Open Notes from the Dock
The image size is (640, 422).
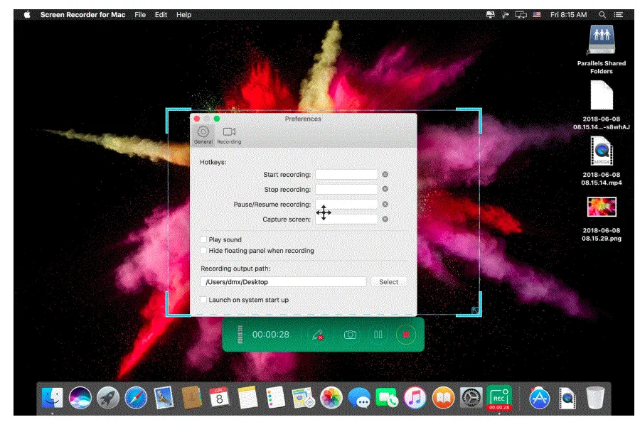247,398
